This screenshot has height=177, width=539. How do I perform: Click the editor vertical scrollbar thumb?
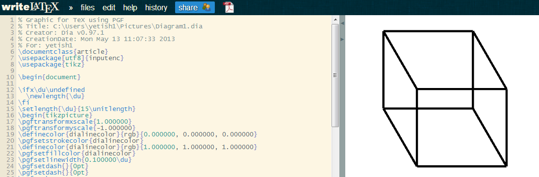pyautogui.click(x=335, y=75)
